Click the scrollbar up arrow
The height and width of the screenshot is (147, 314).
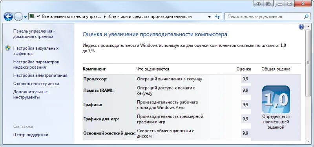(308, 26)
